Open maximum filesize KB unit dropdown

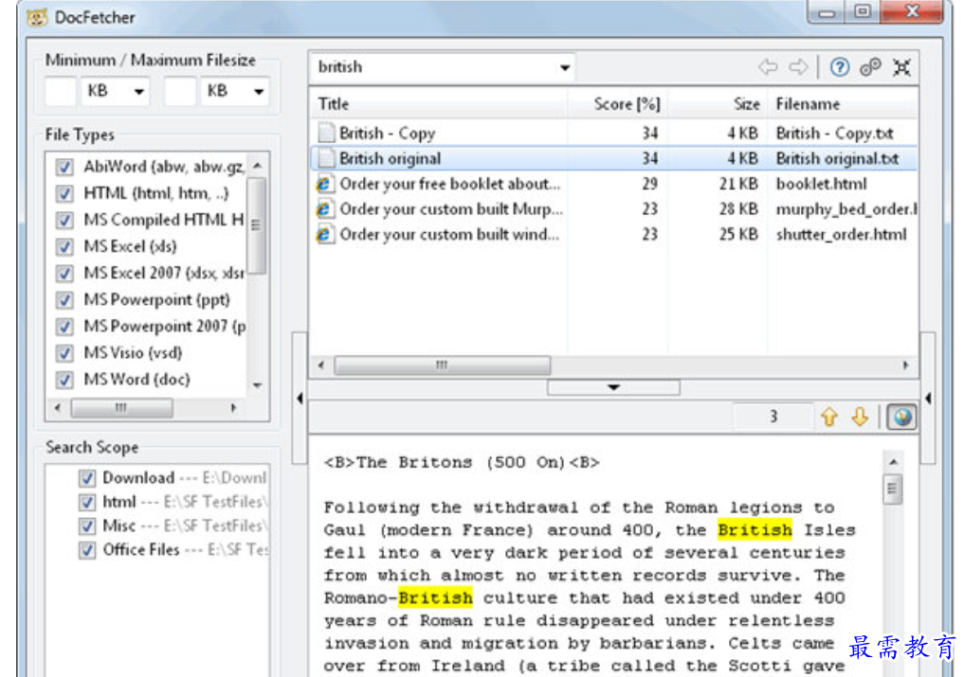[x=235, y=92]
